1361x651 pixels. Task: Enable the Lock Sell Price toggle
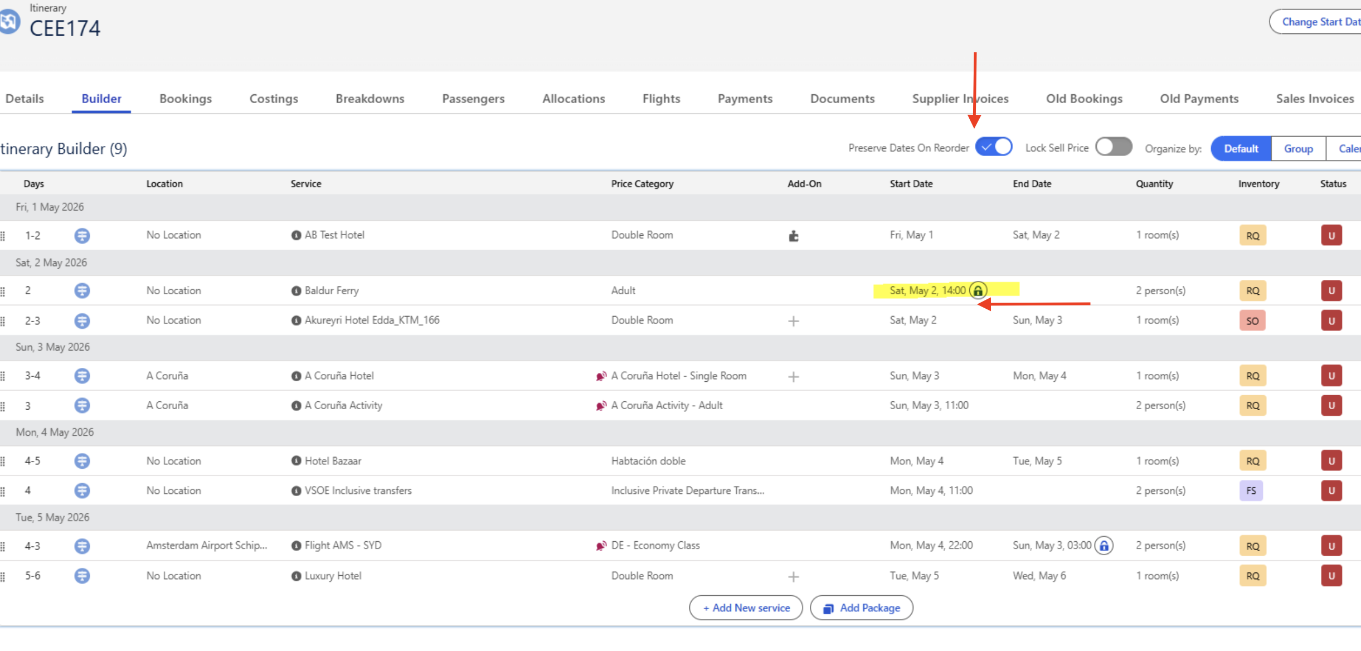pos(1113,147)
